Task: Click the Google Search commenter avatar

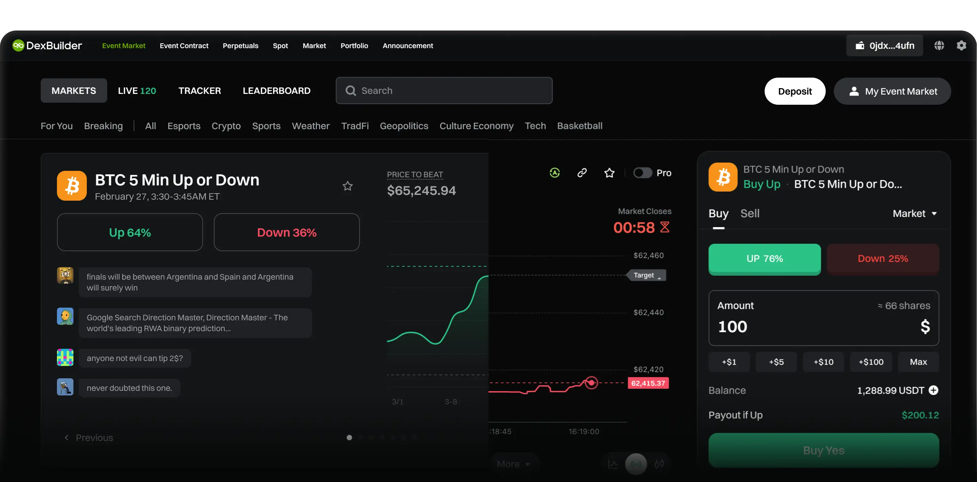Action: (65, 316)
